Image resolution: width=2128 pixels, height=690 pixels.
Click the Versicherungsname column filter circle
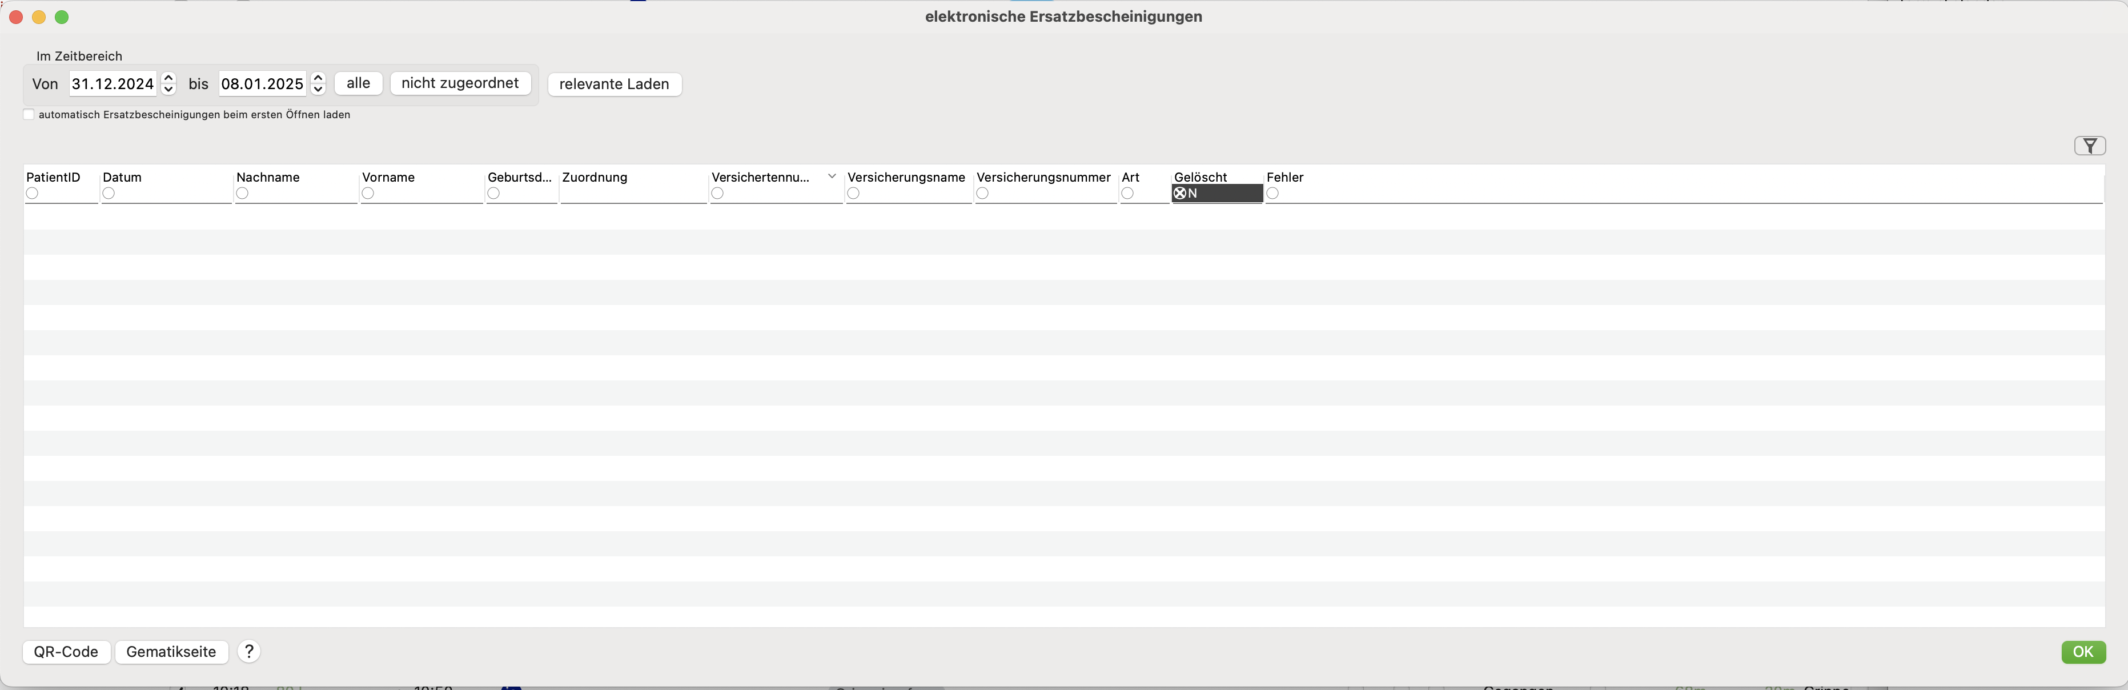853,194
